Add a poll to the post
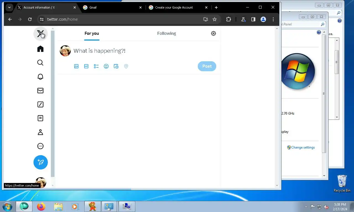Image resolution: width=354 pixels, height=212 pixels. click(x=96, y=66)
